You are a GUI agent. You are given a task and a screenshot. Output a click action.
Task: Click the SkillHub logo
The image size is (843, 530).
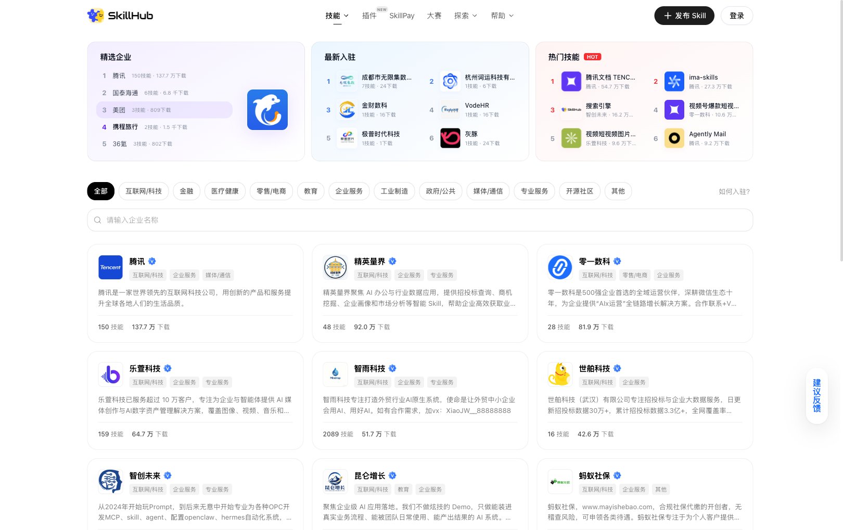point(120,16)
